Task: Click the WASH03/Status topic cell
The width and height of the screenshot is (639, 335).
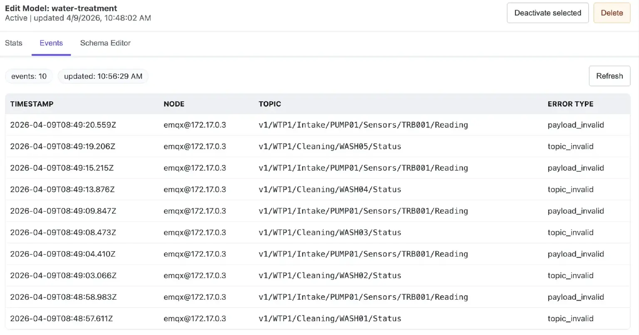Action: pos(330,233)
